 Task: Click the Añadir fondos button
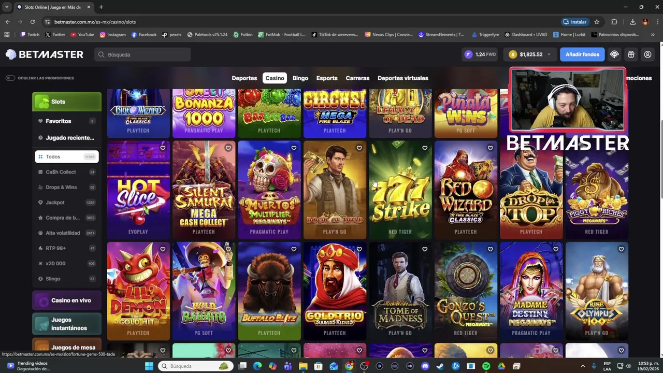click(582, 54)
